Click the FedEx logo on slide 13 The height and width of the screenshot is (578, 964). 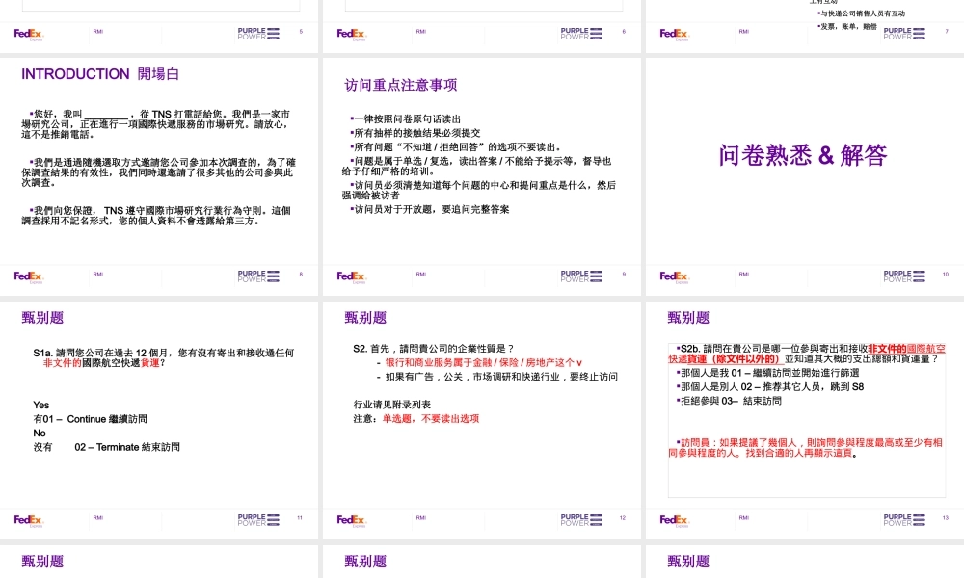[x=674, y=520]
